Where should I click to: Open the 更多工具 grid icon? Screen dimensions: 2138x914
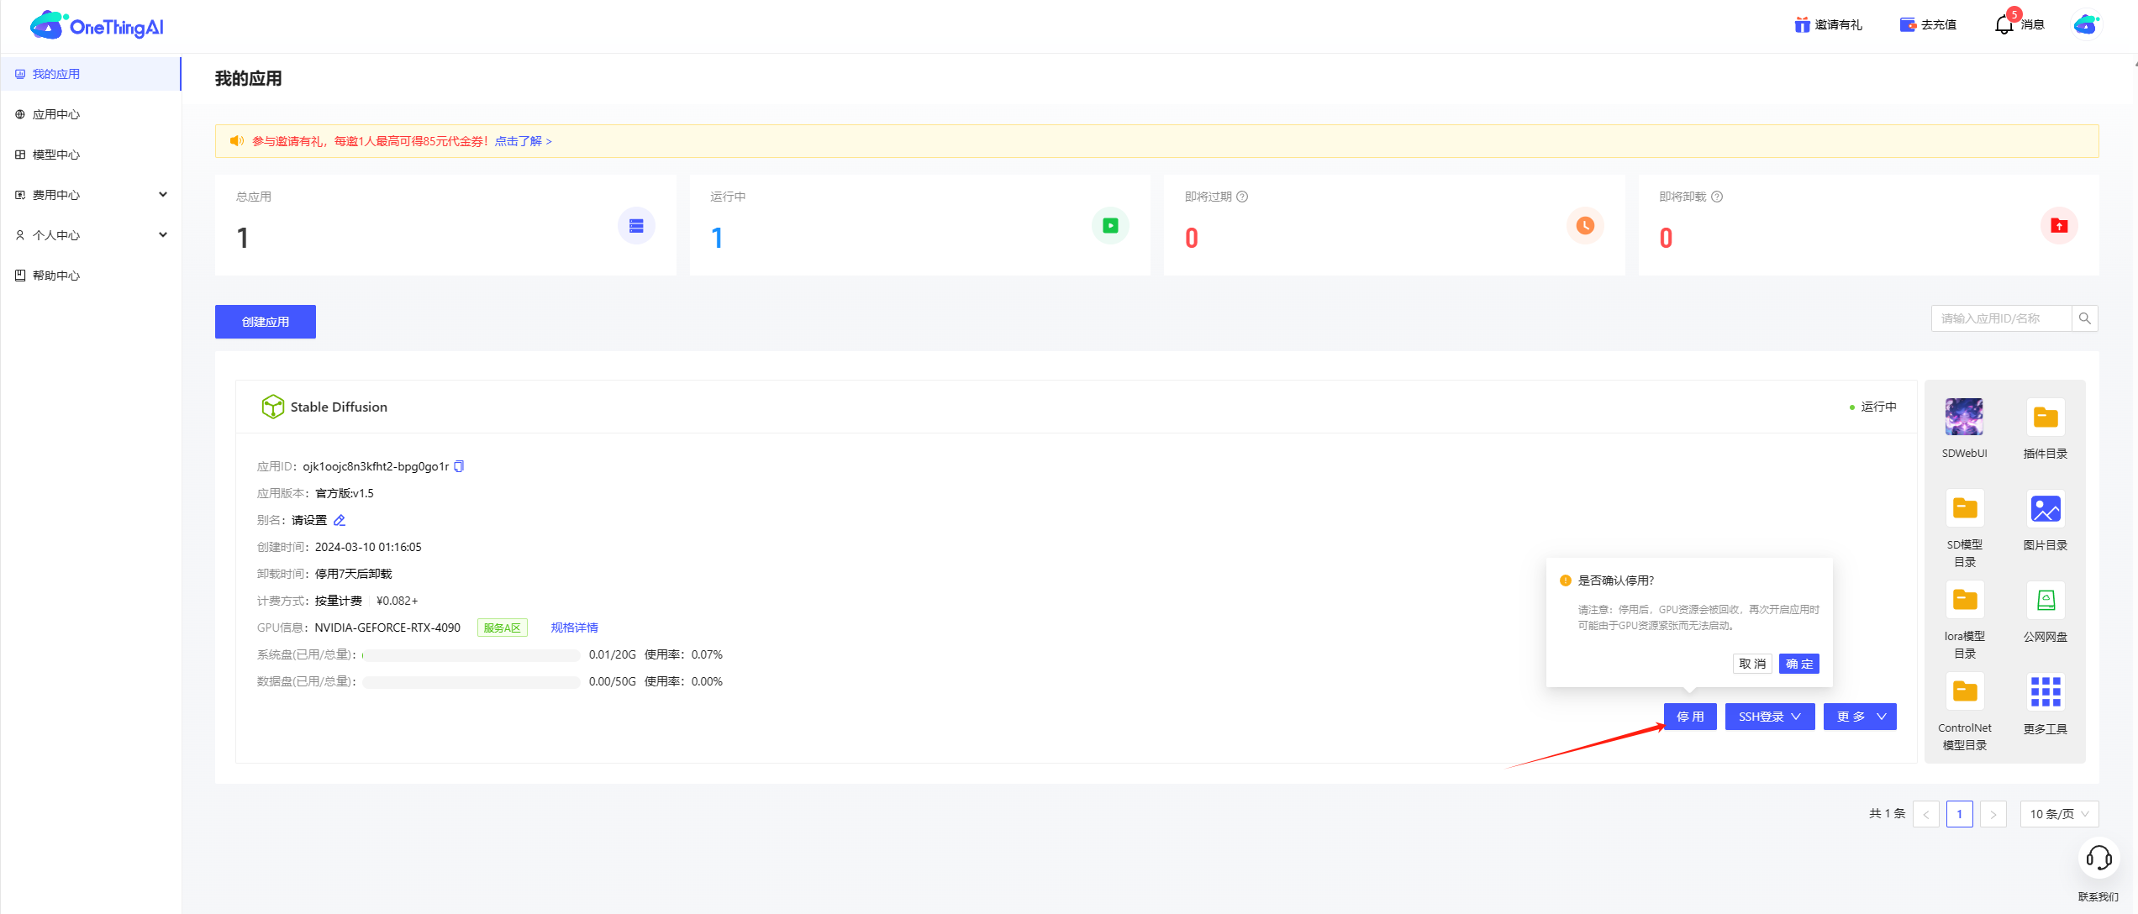click(2045, 692)
